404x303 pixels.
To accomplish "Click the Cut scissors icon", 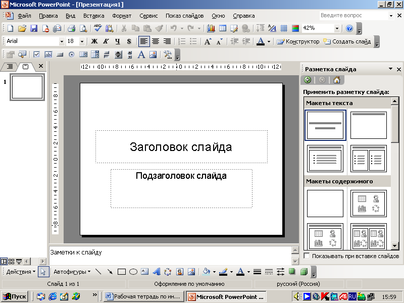I will click(124, 28).
